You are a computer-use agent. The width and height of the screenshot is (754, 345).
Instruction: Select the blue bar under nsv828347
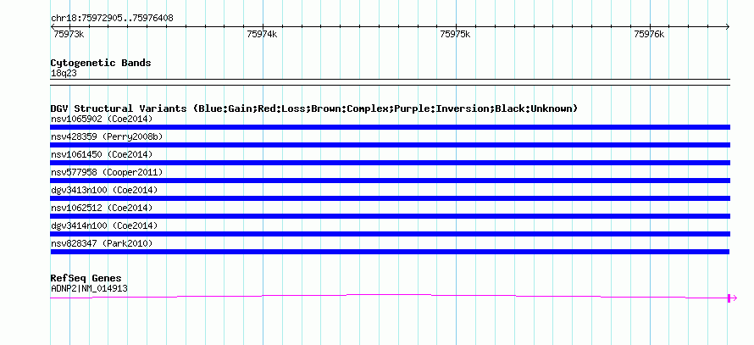click(390, 252)
